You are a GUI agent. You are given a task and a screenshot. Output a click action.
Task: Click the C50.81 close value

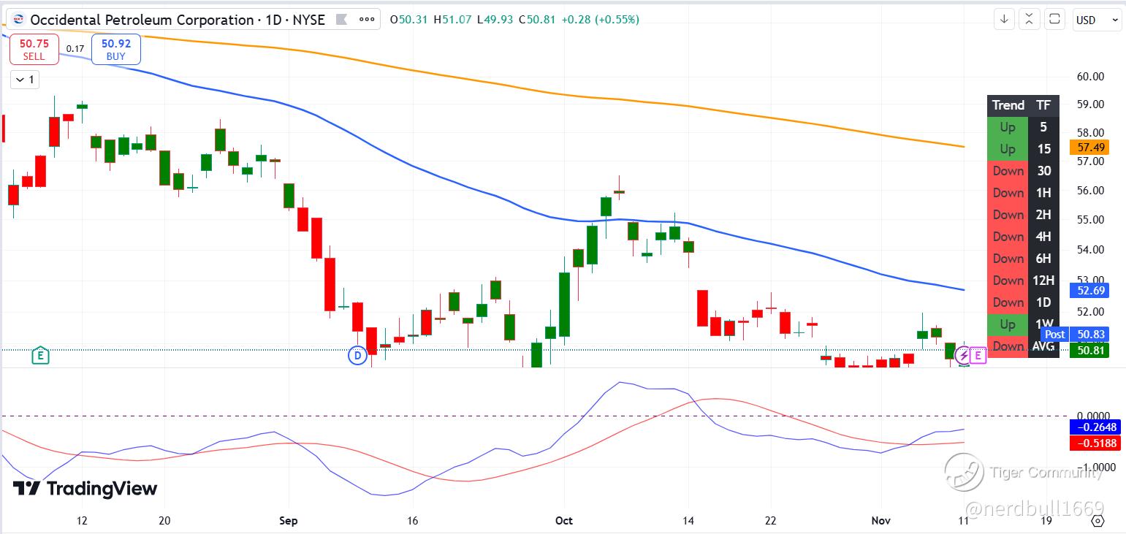[x=537, y=20]
